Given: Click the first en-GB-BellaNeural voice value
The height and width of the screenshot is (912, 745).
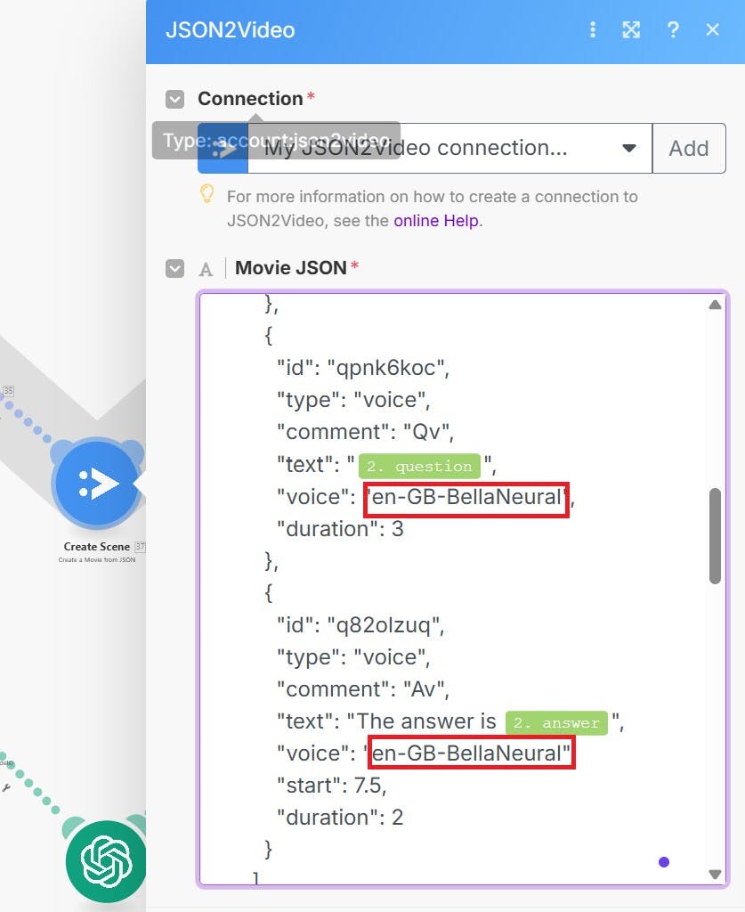Looking at the screenshot, I should (466, 498).
